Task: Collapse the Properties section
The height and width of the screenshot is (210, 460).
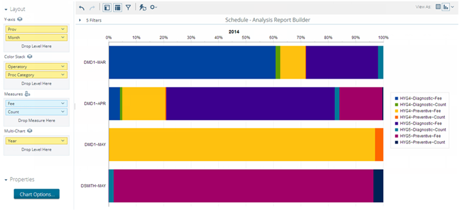Action: coord(6,180)
